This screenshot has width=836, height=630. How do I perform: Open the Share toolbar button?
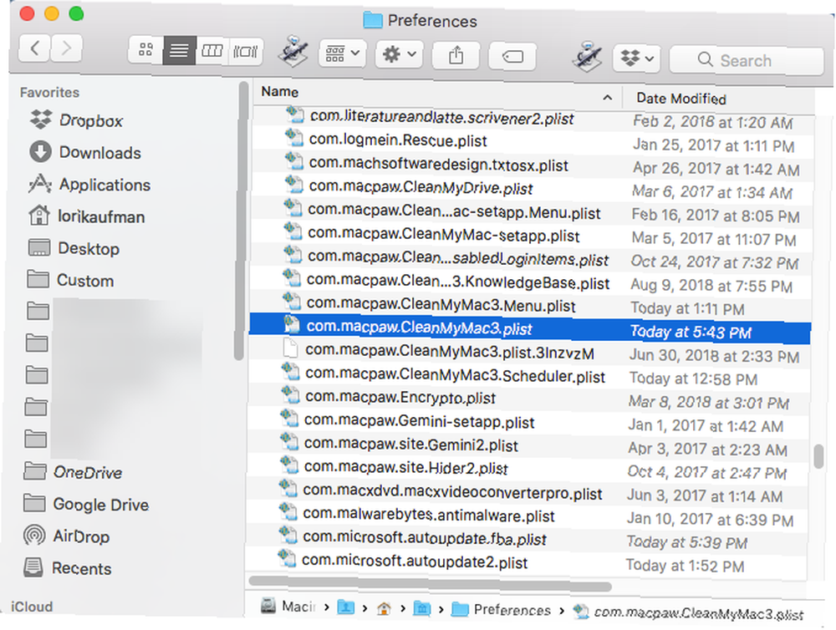point(456,55)
